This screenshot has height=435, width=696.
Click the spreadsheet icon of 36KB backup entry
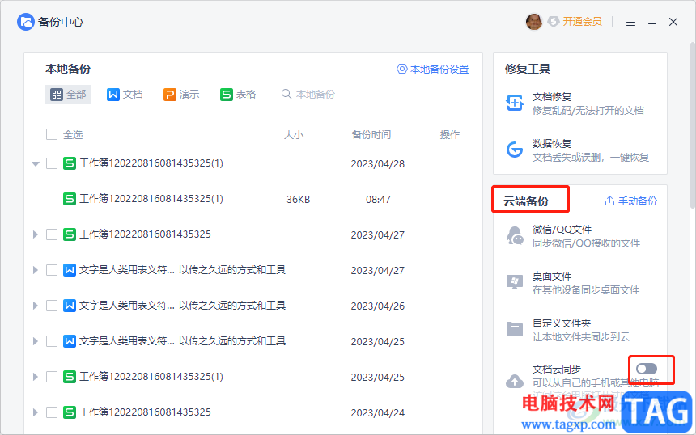tap(70, 199)
